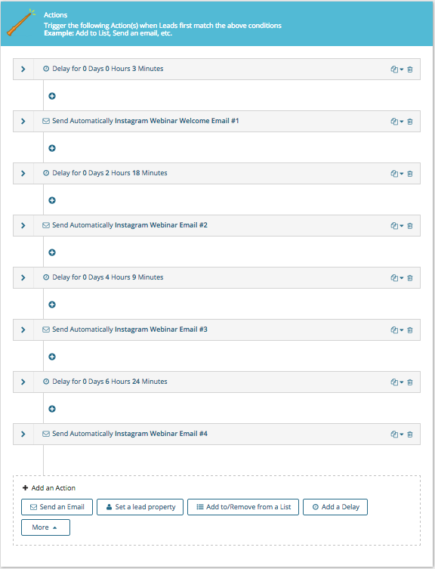Expand the Instagram Webinar Email #4 row
435x569 pixels.
click(x=23, y=434)
